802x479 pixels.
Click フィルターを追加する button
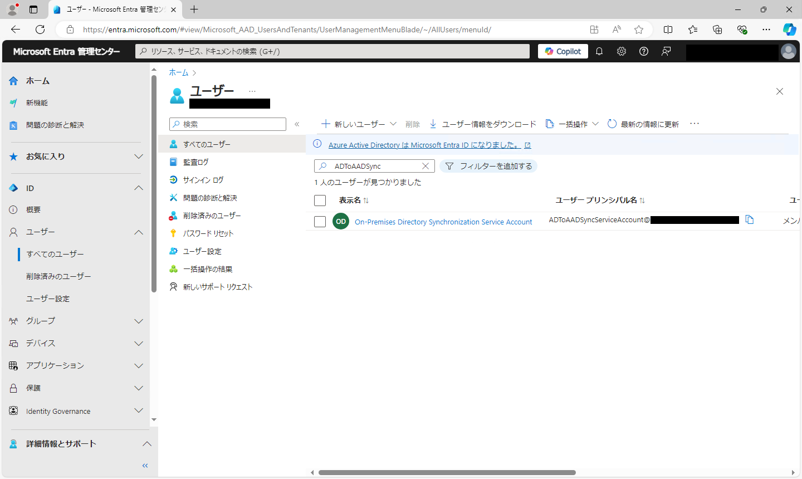click(x=488, y=166)
